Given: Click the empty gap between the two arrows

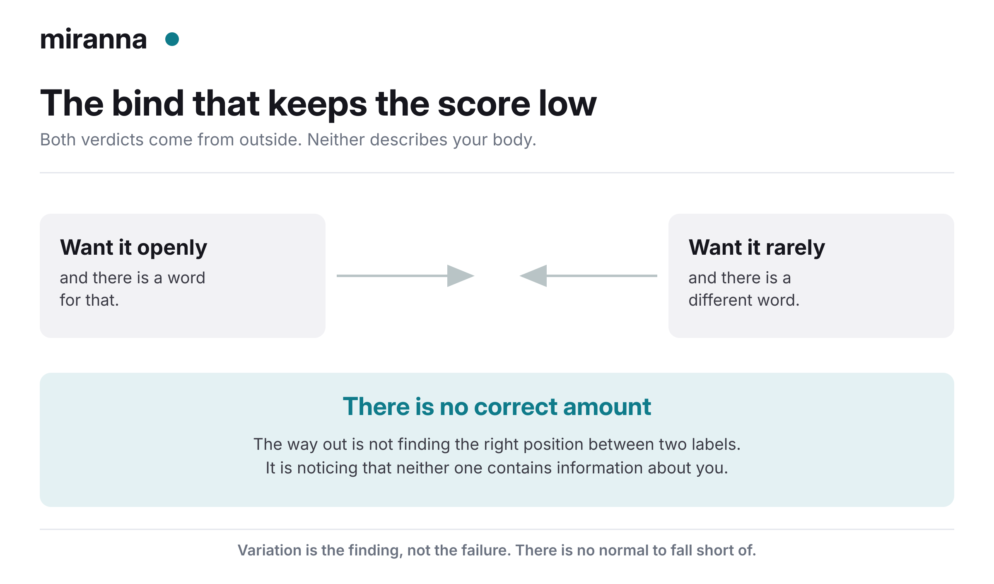Looking at the screenshot, I should [x=497, y=276].
